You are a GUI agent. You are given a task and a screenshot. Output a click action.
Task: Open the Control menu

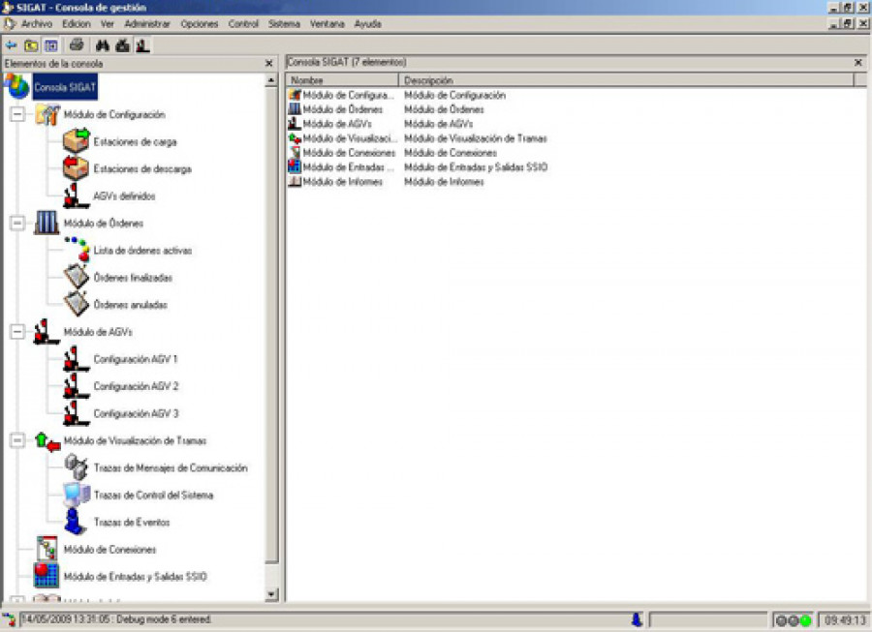(x=243, y=24)
